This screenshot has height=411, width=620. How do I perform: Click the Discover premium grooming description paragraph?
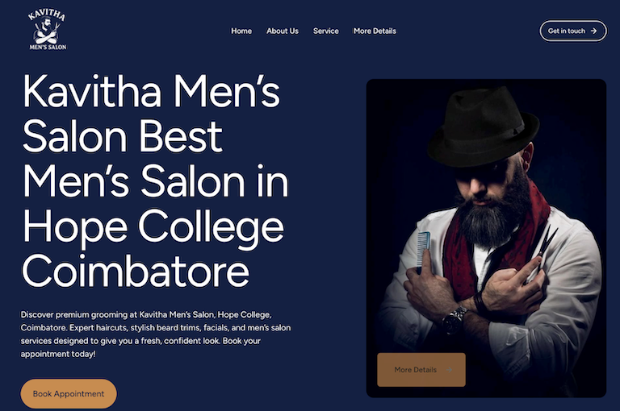point(155,334)
